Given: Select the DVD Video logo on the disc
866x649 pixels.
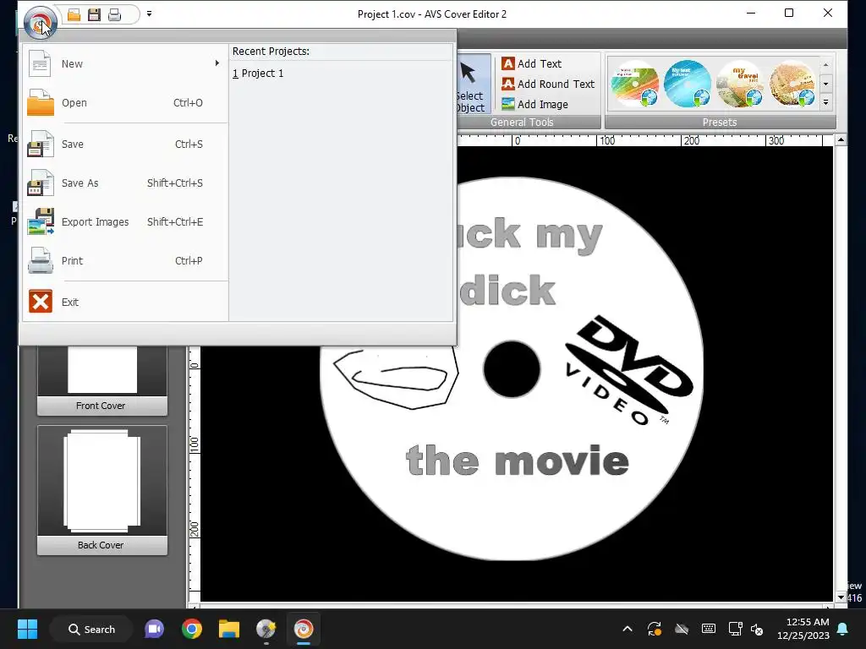Looking at the screenshot, I should coord(628,370).
